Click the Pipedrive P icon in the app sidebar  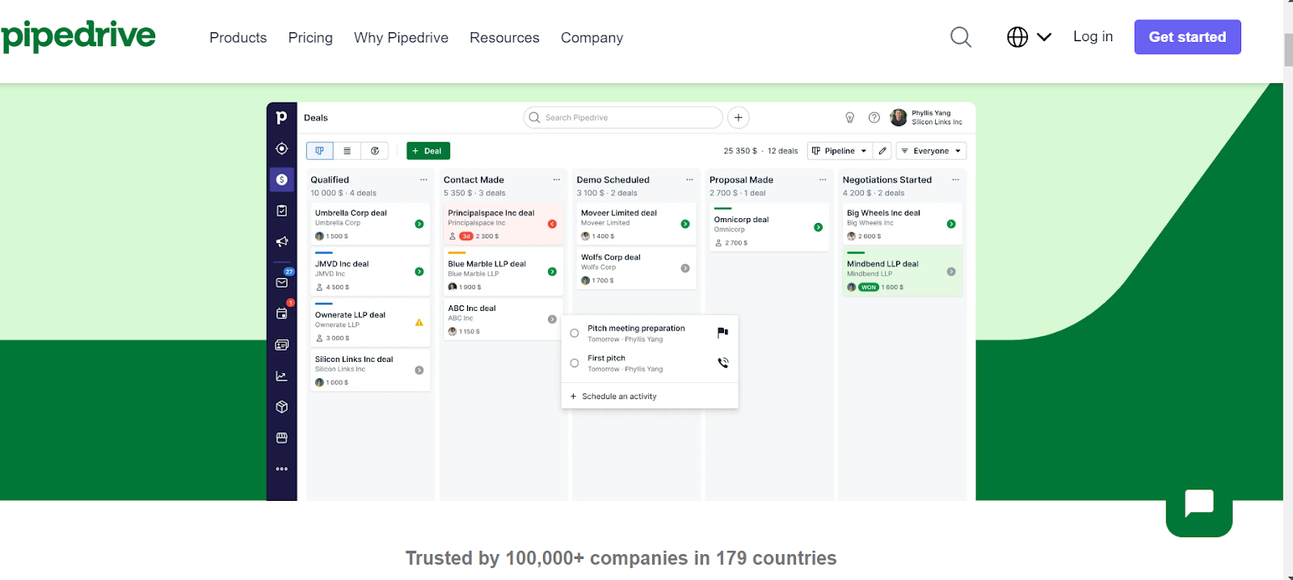click(x=281, y=117)
